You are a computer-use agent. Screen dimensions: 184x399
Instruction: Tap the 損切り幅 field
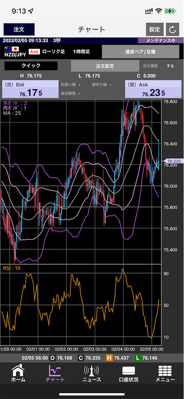101,85
